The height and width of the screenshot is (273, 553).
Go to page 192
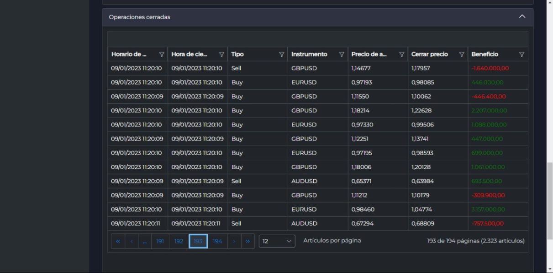coord(179,241)
